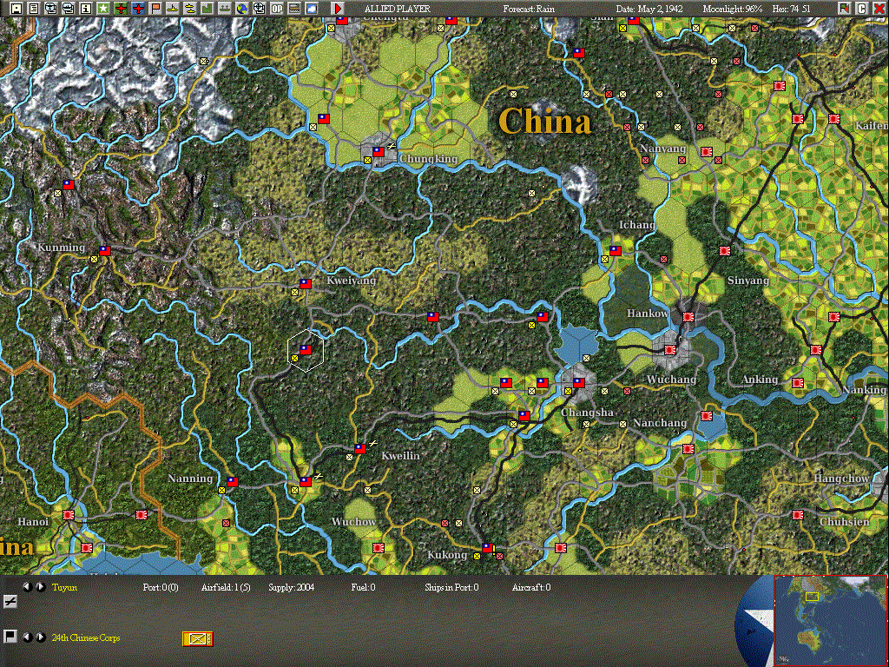Select the Chinese flag at Kweiyang

coord(305,284)
